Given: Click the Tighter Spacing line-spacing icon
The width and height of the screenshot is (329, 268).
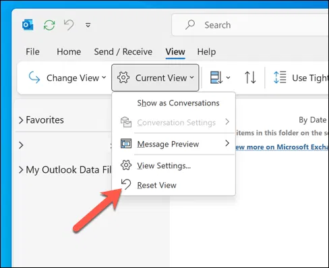Looking at the screenshot, I should pos(280,77).
